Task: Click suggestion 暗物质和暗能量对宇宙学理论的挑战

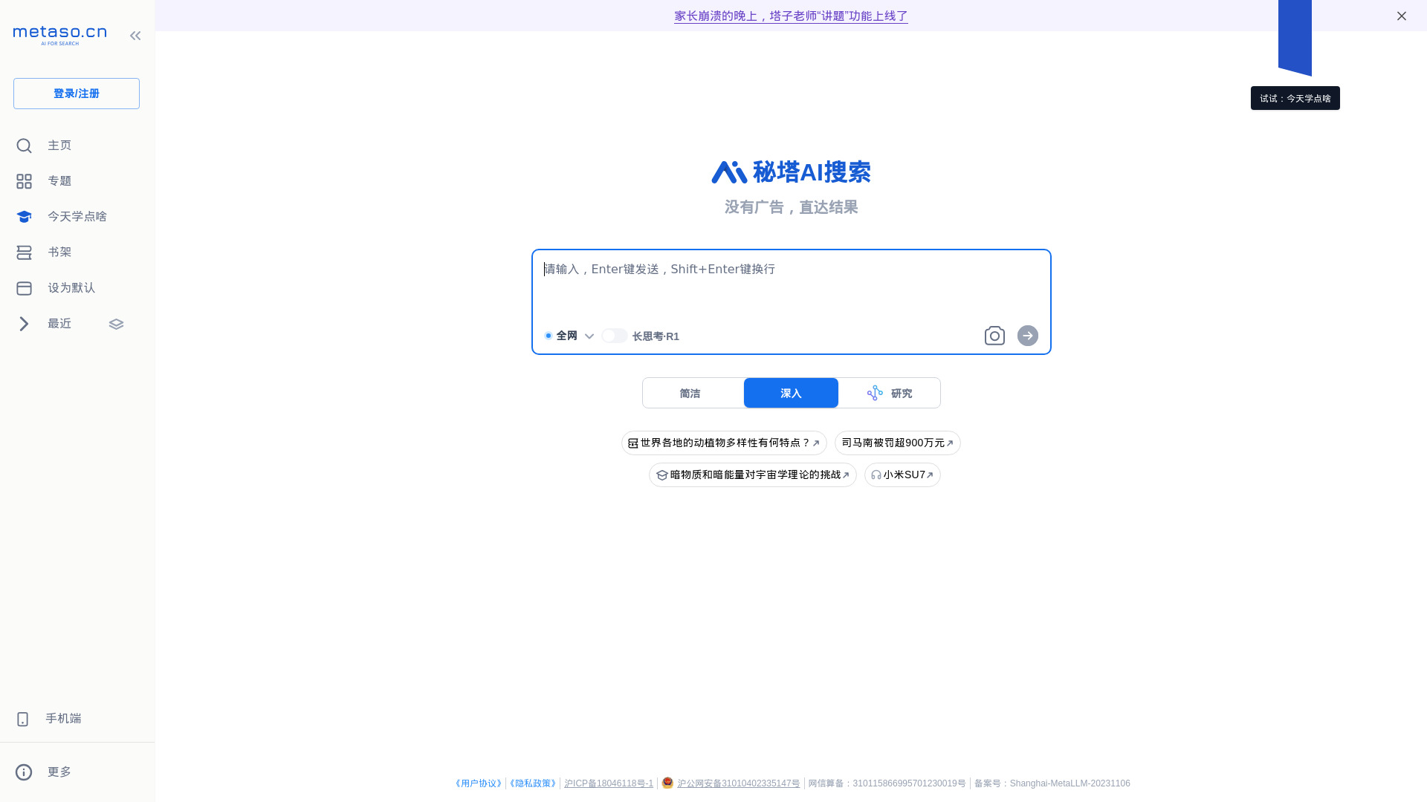Action: coord(753,475)
